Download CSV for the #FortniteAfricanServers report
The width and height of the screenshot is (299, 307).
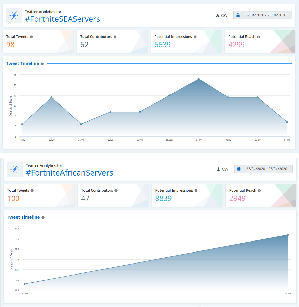coord(222,169)
